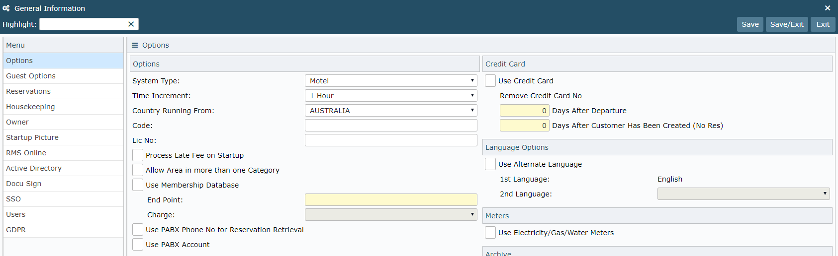Screen dimensions: 838x256
Task: Check Use Alternate Language option
Action: [x=490, y=164]
